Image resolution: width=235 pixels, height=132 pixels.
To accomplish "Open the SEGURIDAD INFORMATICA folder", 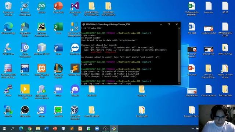I will click(109, 9).
